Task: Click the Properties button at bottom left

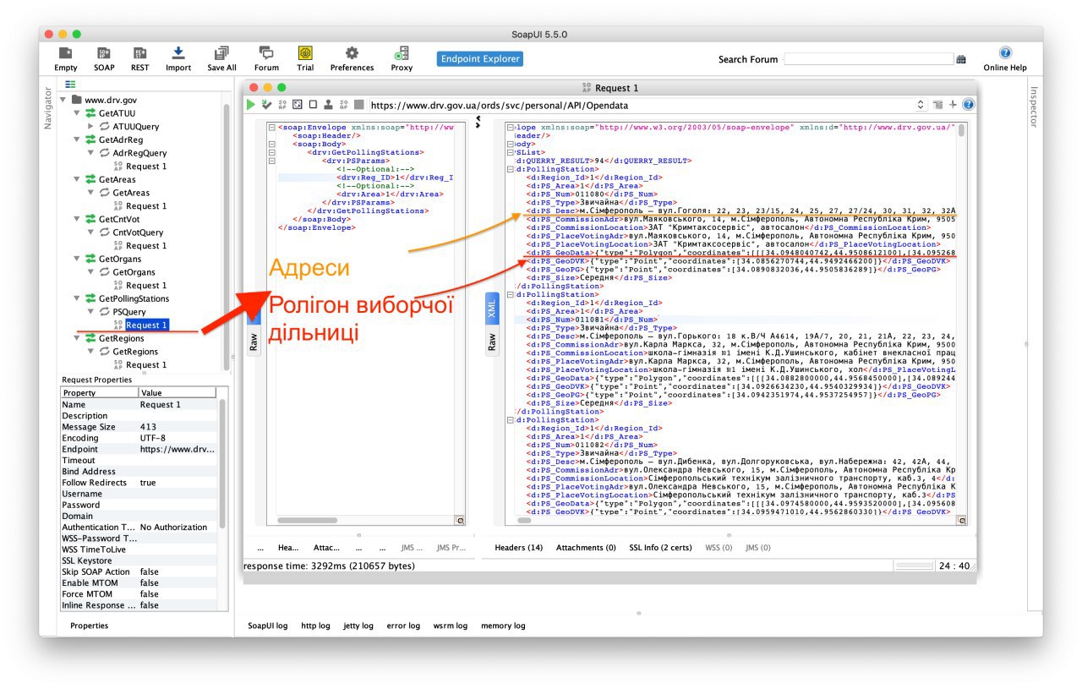Action: point(89,626)
